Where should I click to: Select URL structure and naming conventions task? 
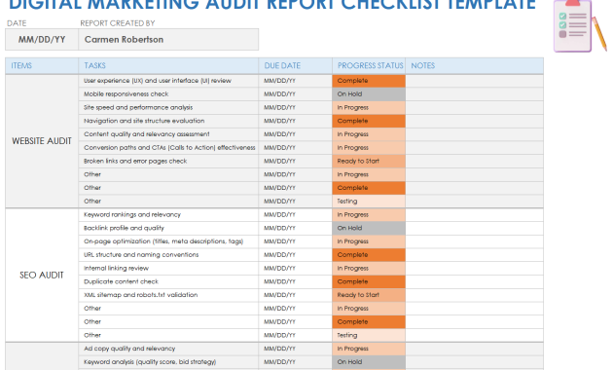[x=168, y=255]
